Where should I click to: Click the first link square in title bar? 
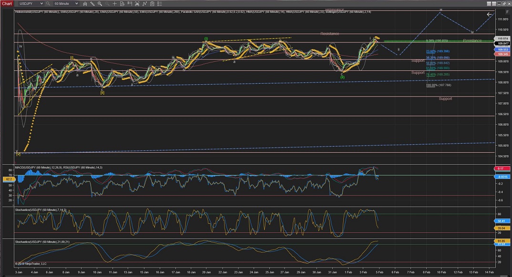pos(490,4)
